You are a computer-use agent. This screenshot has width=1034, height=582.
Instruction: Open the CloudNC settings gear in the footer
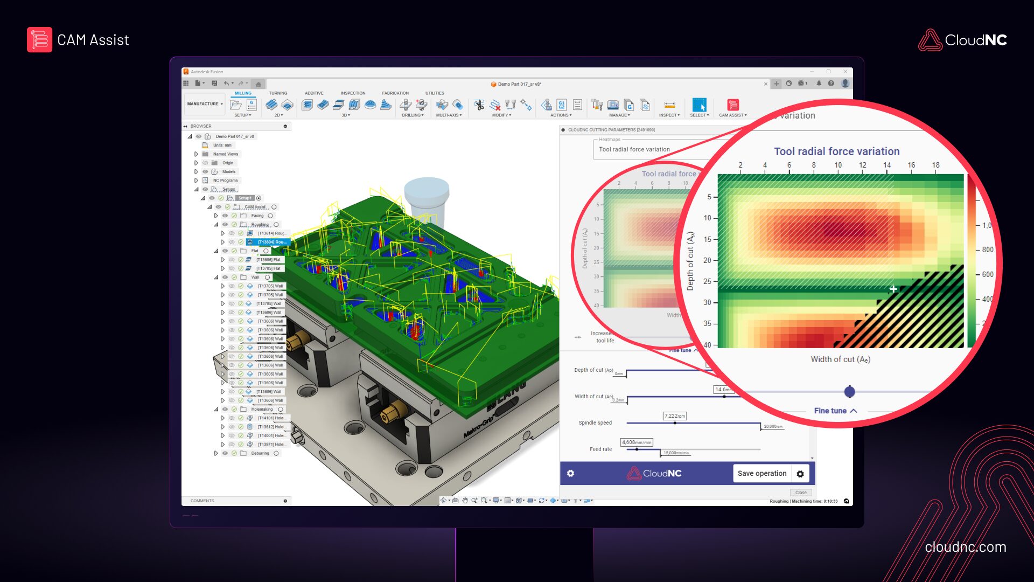click(570, 473)
